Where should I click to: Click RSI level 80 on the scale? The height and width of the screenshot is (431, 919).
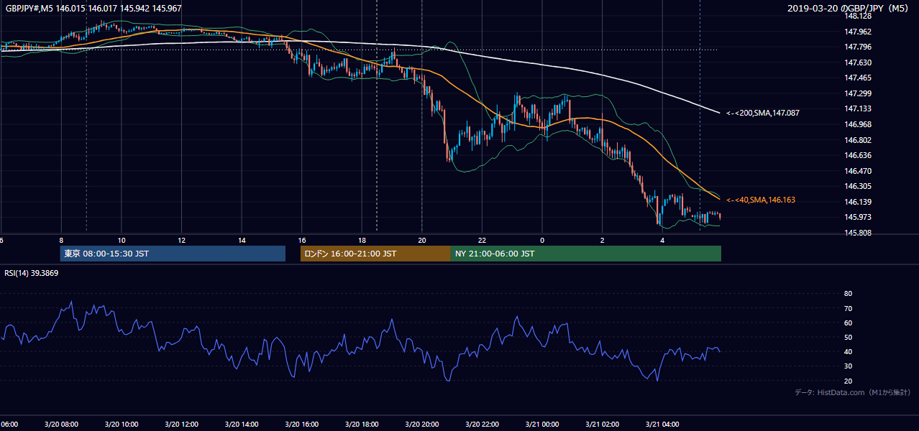coord(848,294)
